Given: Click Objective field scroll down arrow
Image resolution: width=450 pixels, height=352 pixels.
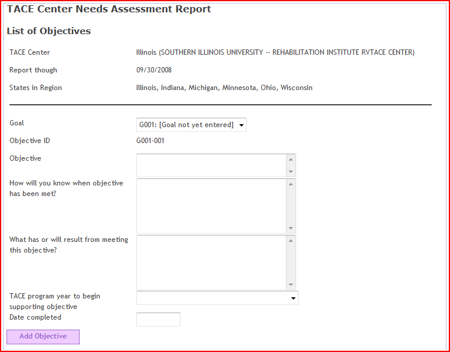Looking at the screenshot, I should pos(291,171).
